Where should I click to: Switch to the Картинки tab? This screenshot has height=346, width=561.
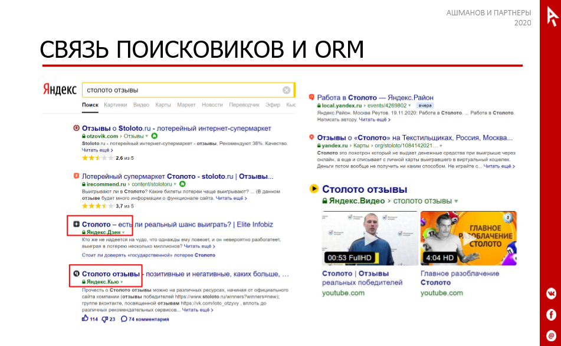pyautogui.click(x=115, y=105)
